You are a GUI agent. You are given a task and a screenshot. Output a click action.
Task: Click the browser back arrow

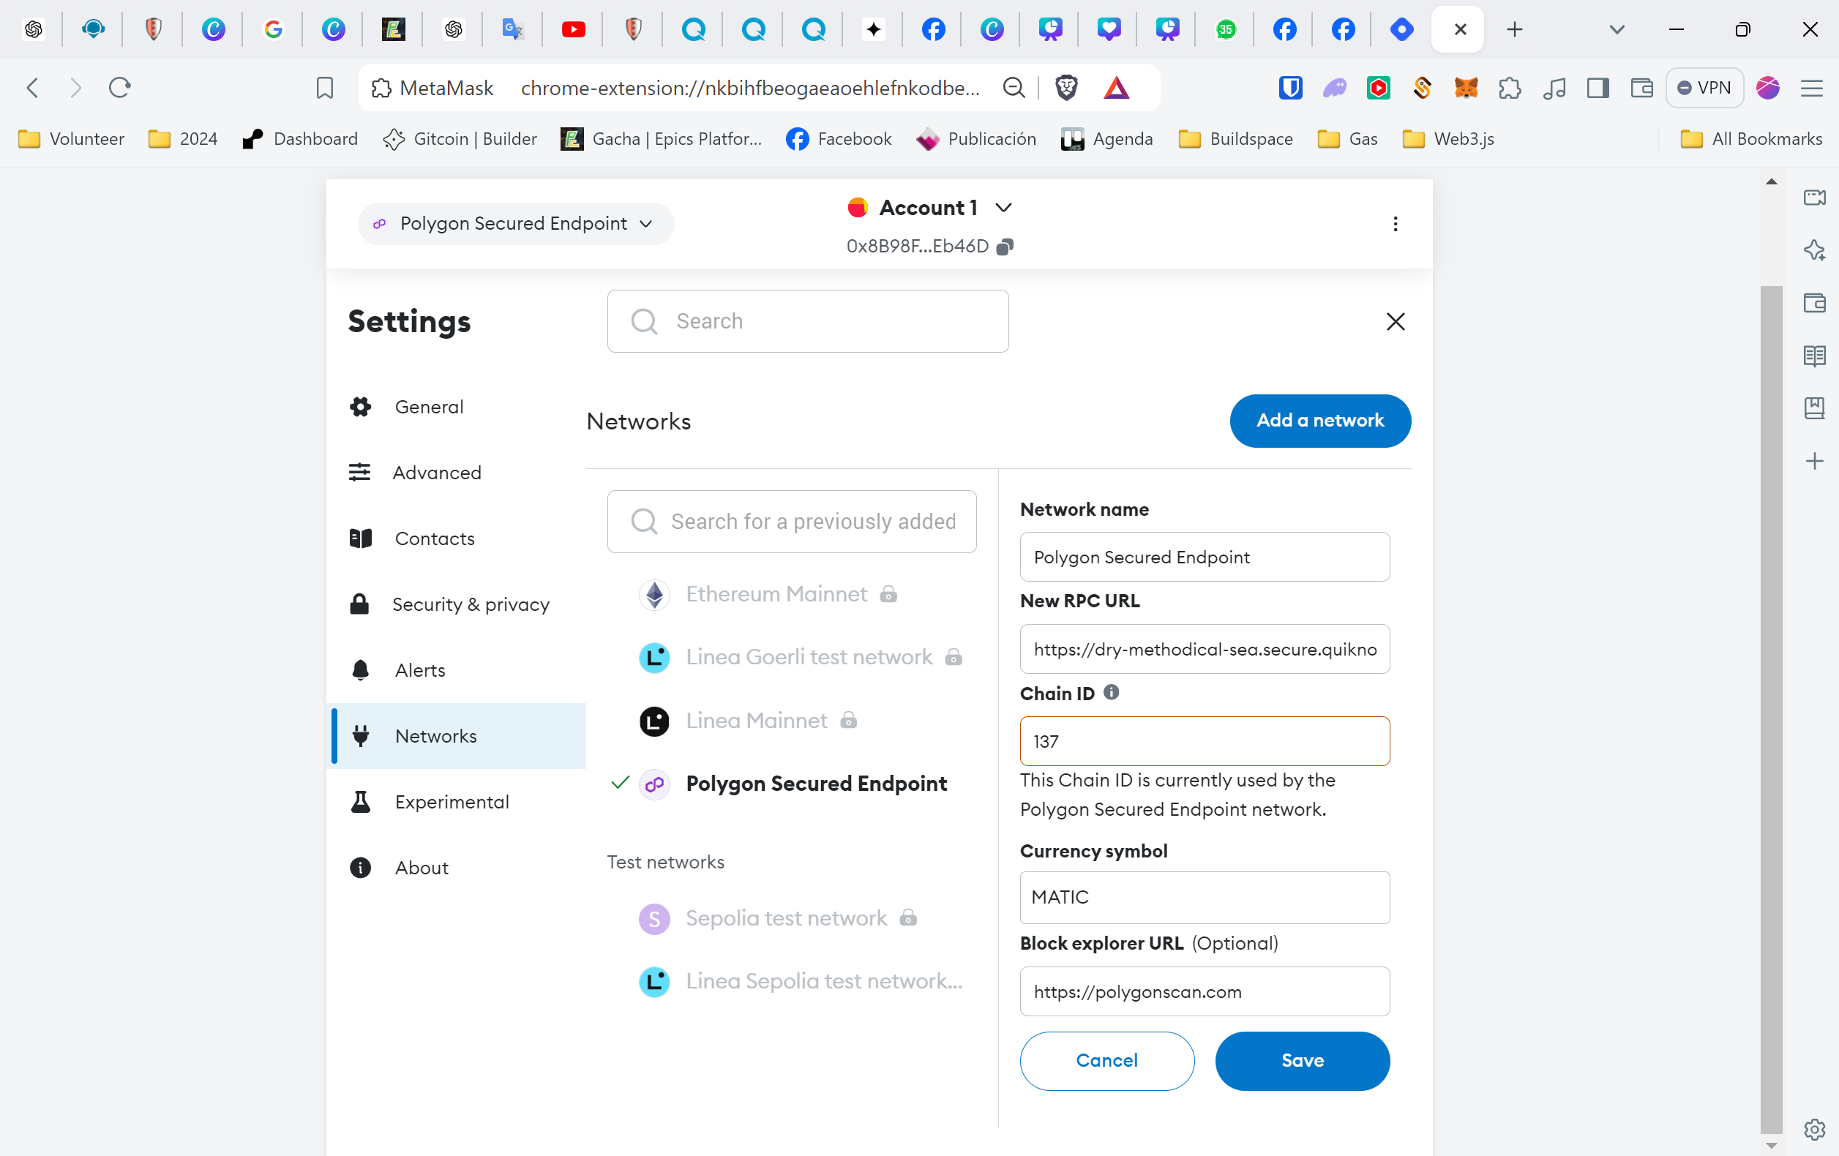tap(32, 88)
